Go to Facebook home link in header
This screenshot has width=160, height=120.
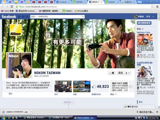pyautogui.click(x=148, y=16)
